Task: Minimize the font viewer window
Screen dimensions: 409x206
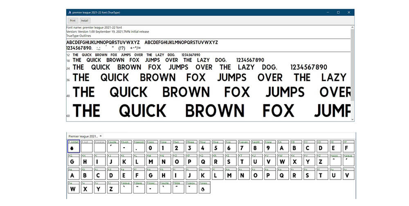Action: point(328,13)
